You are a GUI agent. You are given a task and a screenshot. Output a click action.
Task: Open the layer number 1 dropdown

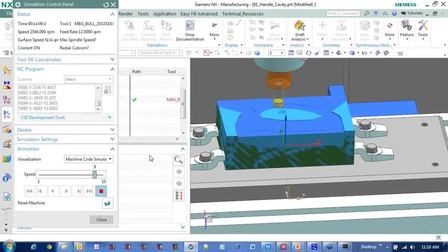(x=276, y=53)
